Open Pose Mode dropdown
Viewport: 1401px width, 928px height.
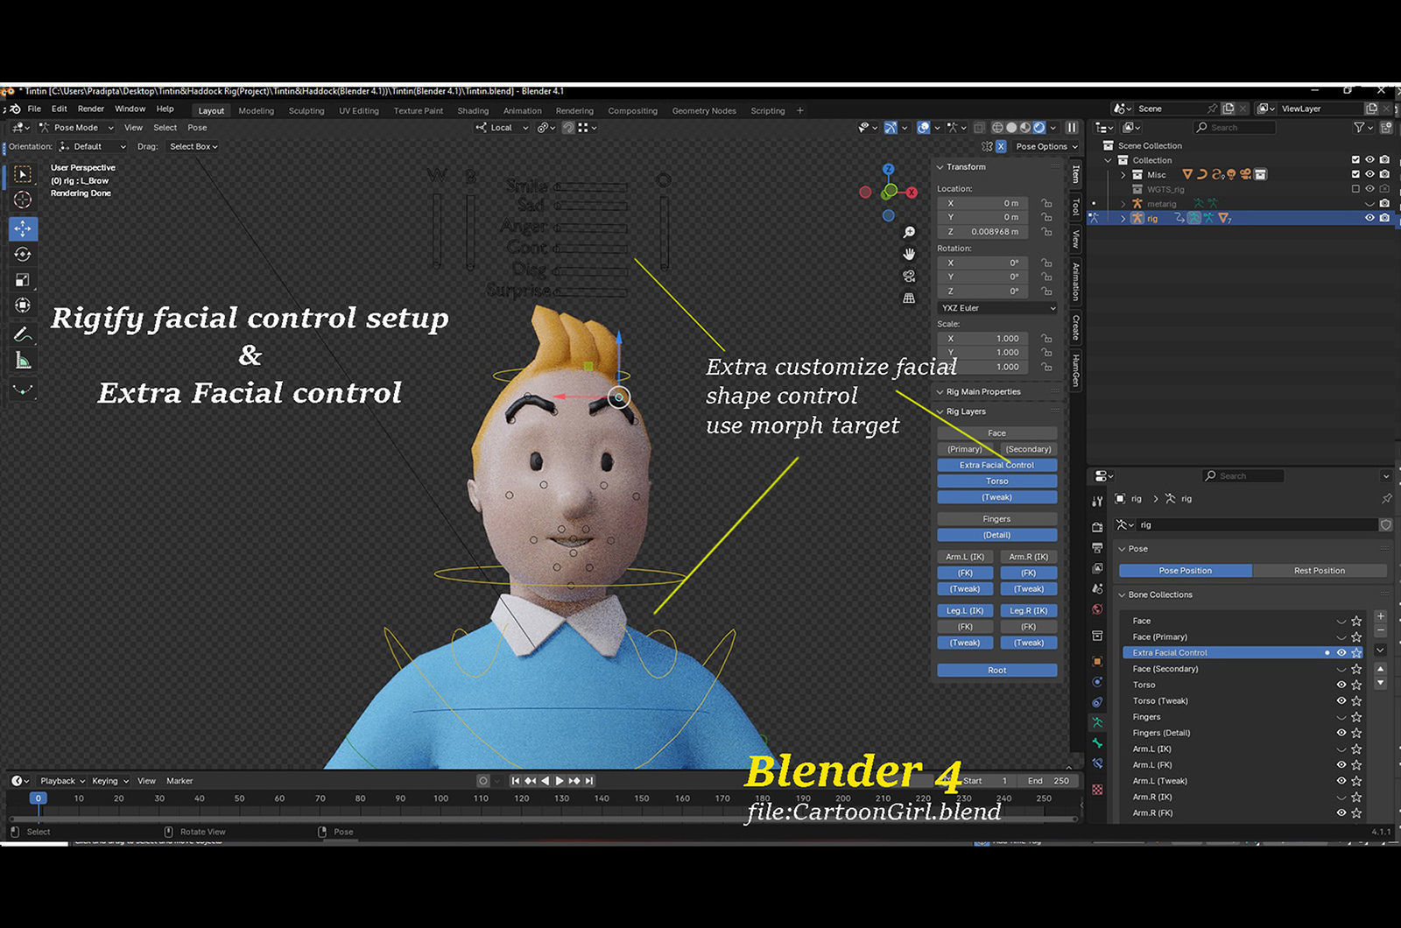pyautogui.click(x=76, y=128)
